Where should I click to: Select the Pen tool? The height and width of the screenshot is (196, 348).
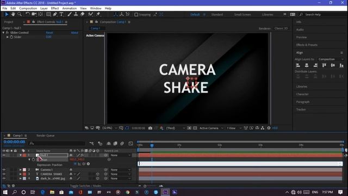pyautogui.click(x=54, y=14)
